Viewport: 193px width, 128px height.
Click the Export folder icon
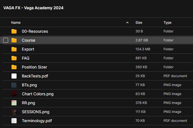pos(14,49)
